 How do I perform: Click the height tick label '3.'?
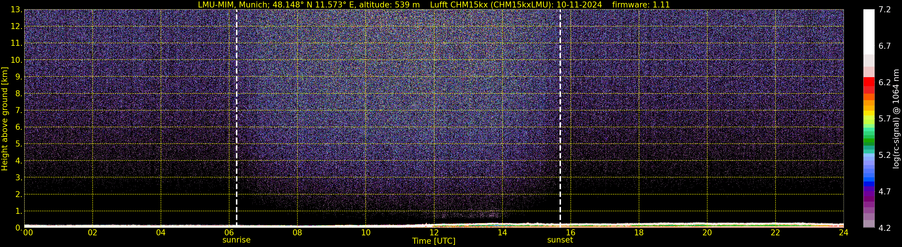click(x=19, y=178)
